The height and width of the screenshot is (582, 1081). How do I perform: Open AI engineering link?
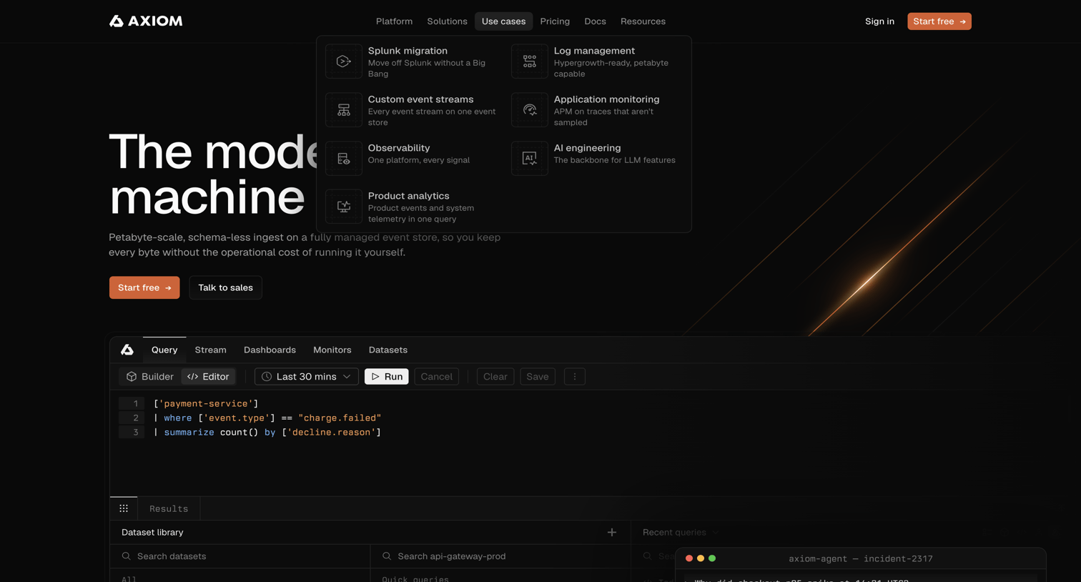coord(587,148)
